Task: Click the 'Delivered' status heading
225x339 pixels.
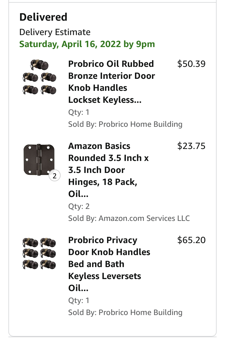Action: click(x=43, y=17)
